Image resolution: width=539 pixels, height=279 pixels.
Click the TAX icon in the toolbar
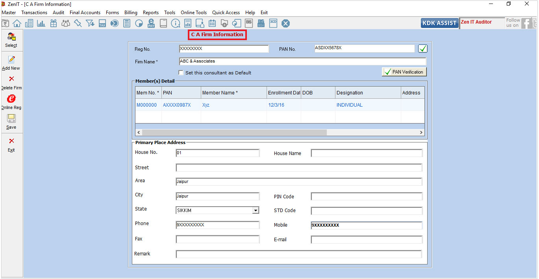pyautogui.click(x=102, y=24)
